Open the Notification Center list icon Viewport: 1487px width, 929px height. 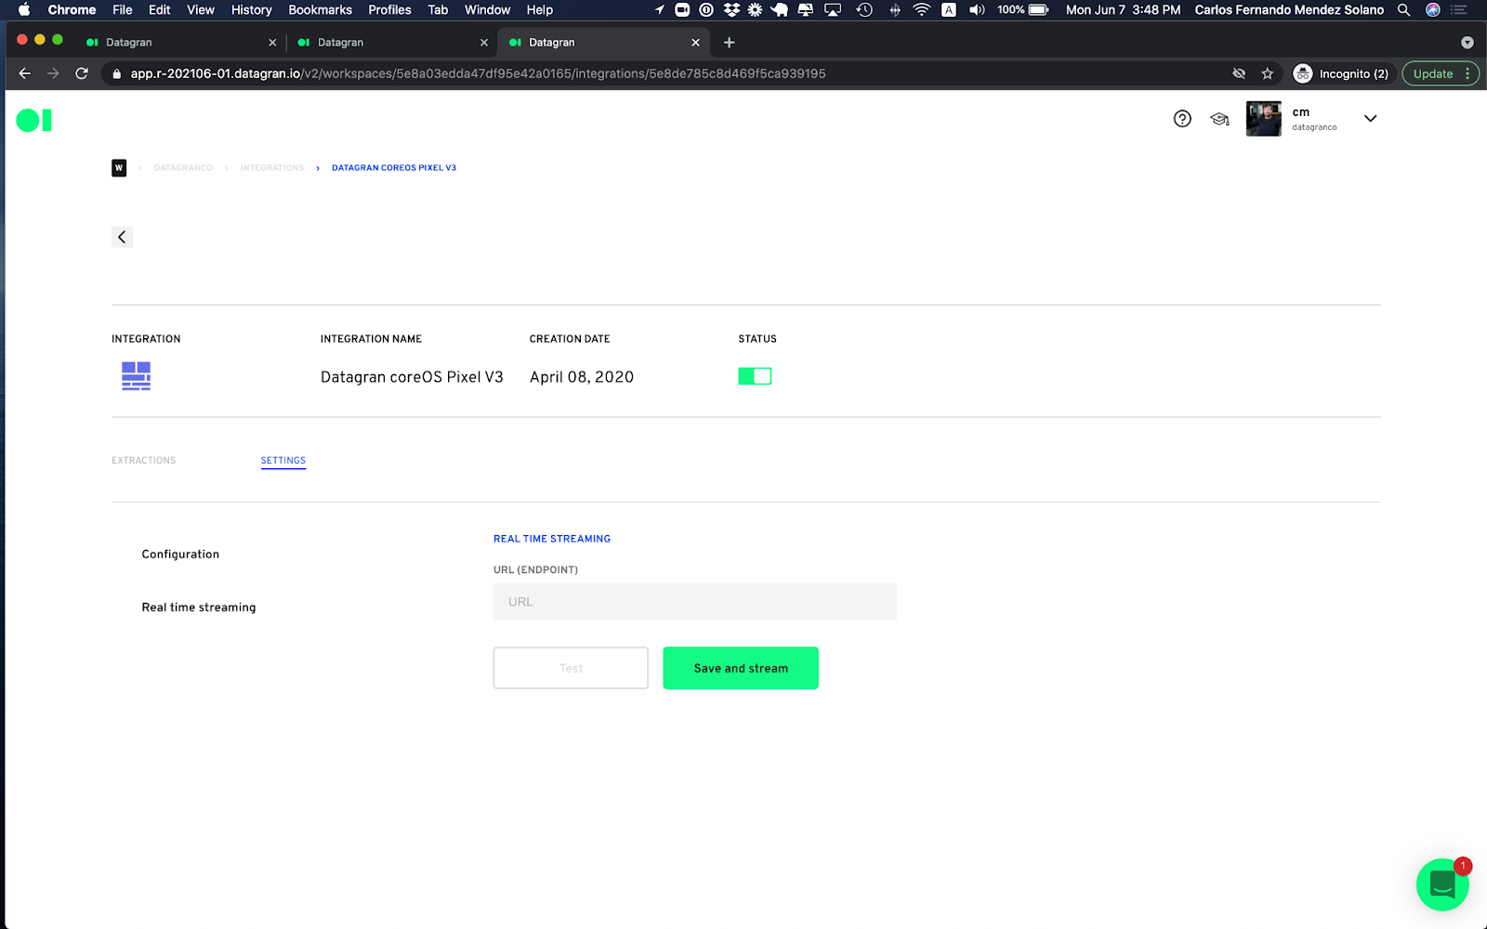pos(1459,9)
